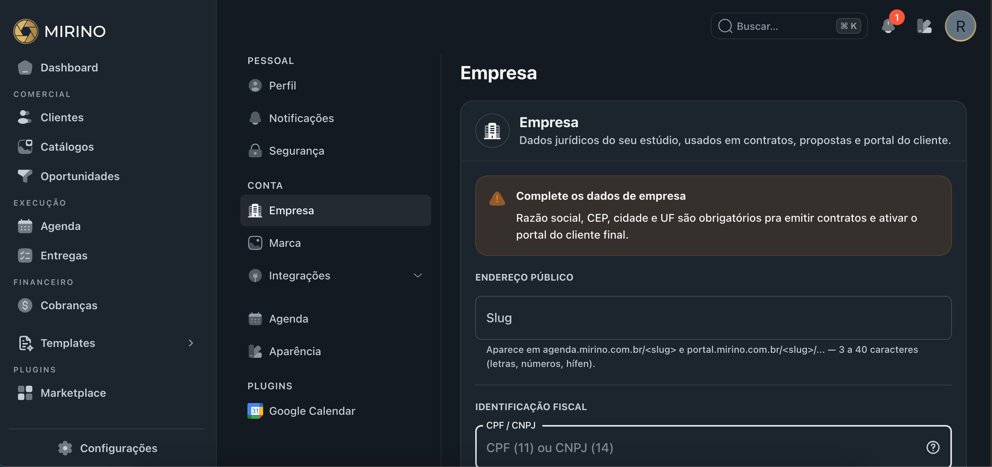Click the Perfil avatar icon

click(255, 86)
